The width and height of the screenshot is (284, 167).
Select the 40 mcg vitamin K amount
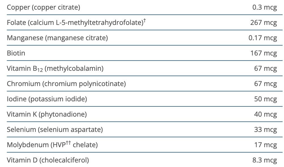click(265, 114)
